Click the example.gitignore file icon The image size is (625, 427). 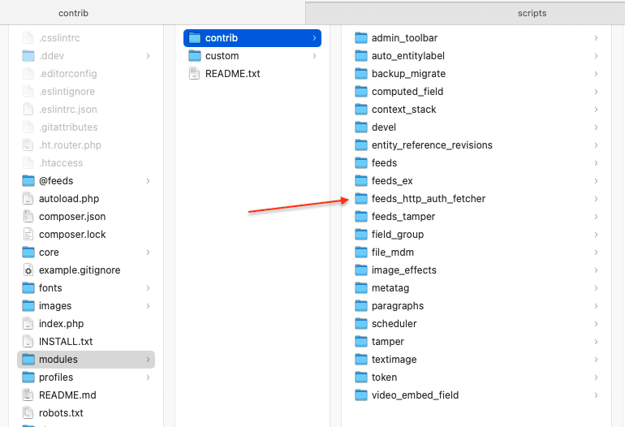click(x=28, y=270)
